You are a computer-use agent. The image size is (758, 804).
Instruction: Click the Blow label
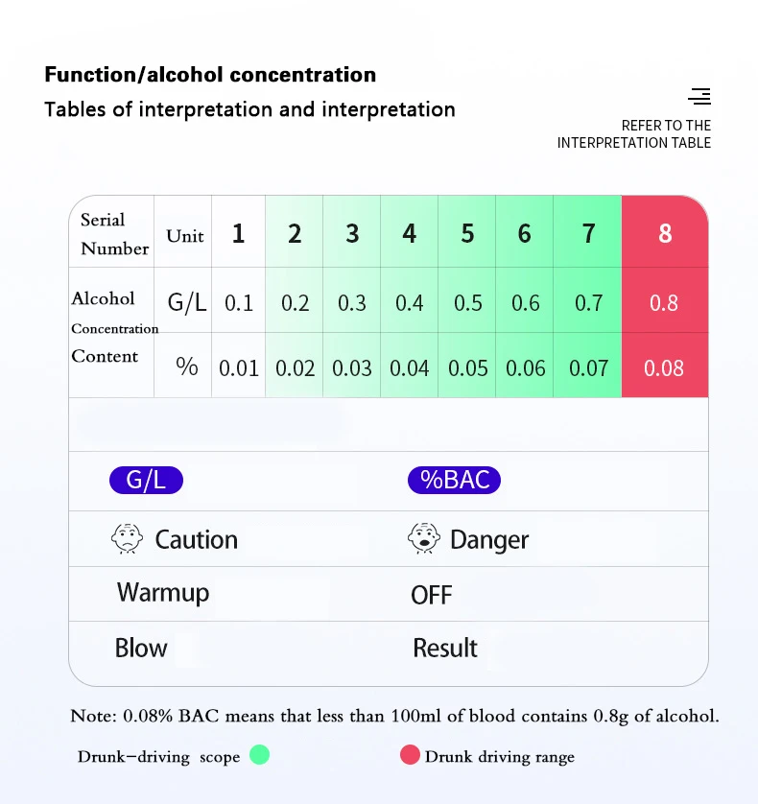pos(141,648)
